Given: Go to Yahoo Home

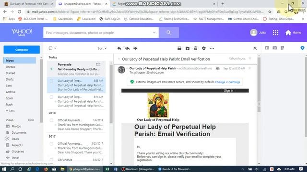Looking at the screenshot, I should pyautogui.click(x=293, y=32).
